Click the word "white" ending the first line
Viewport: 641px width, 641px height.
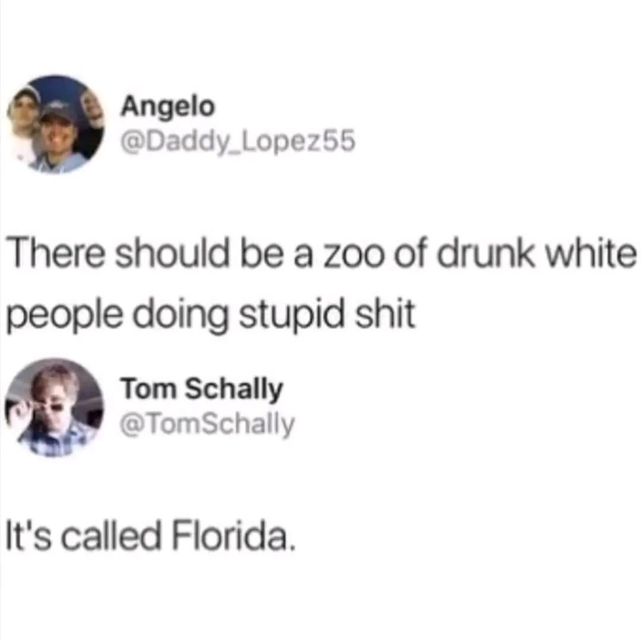click(591, 253)
